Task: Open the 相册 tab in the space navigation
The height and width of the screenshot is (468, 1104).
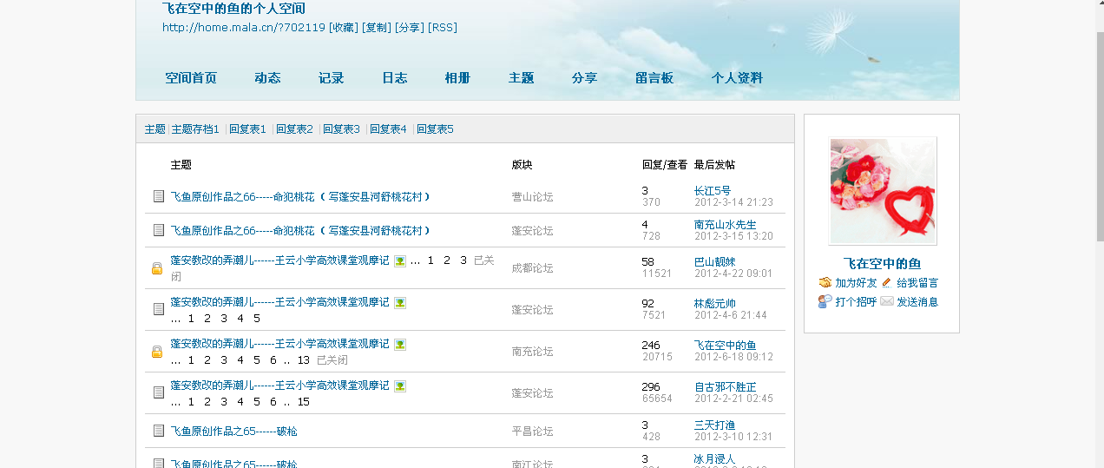Action: [x=457, y=78]
